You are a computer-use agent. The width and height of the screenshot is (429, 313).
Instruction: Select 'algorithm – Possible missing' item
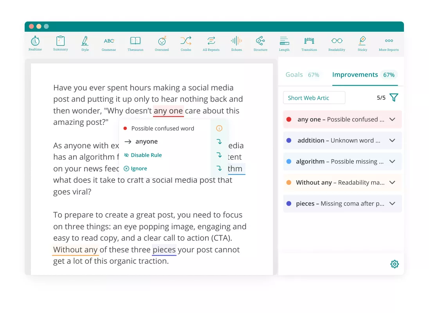coord(342,162)
